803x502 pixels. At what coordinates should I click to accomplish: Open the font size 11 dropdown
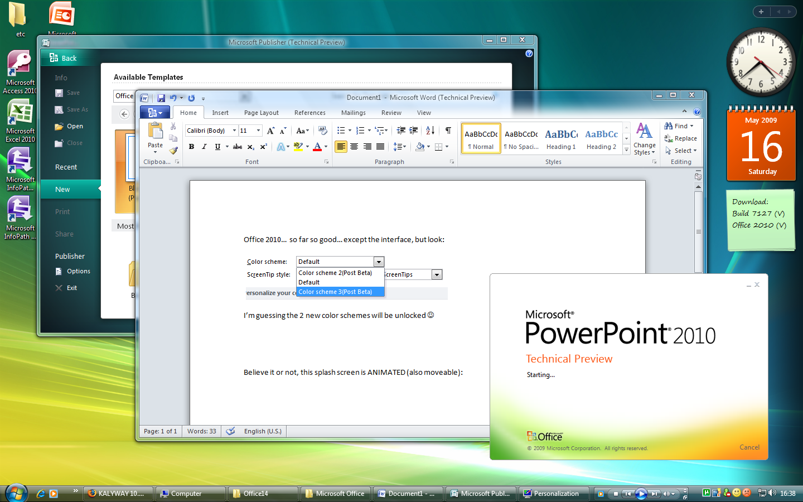click(258, 131)
